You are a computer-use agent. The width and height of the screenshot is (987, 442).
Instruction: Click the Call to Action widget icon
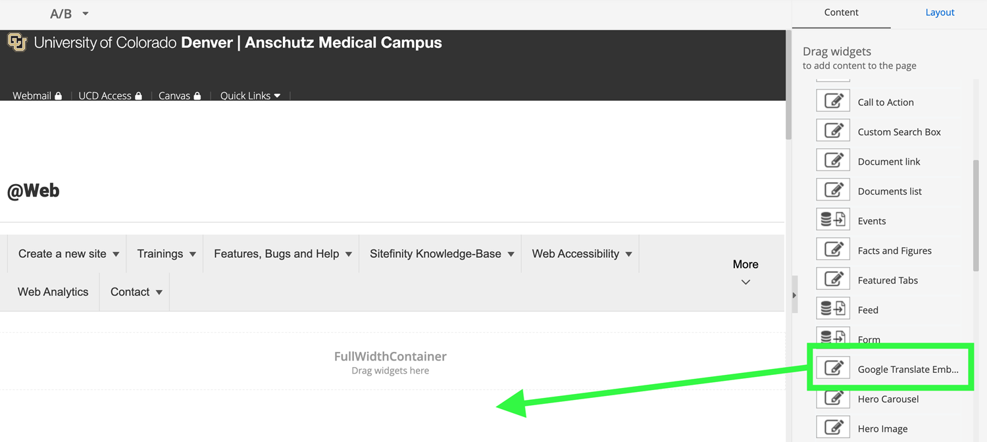tap(833, 100)
